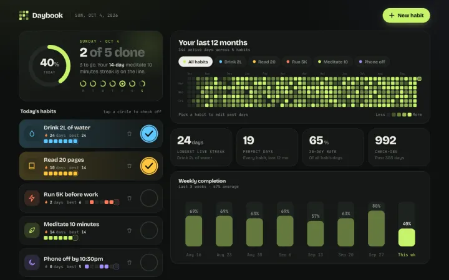This screenshot has height=280, width=449.
Task: Open the 24 days Longest live streak card
Action: [201, 147]
